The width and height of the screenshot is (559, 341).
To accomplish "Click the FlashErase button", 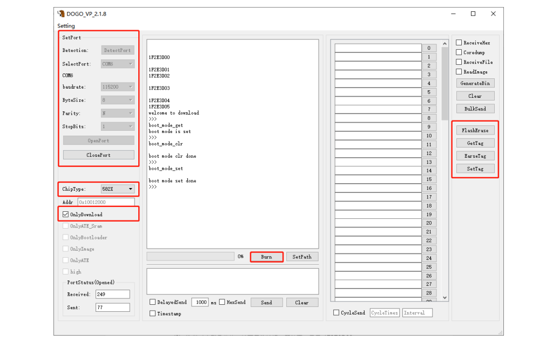I will coord(475,130).
